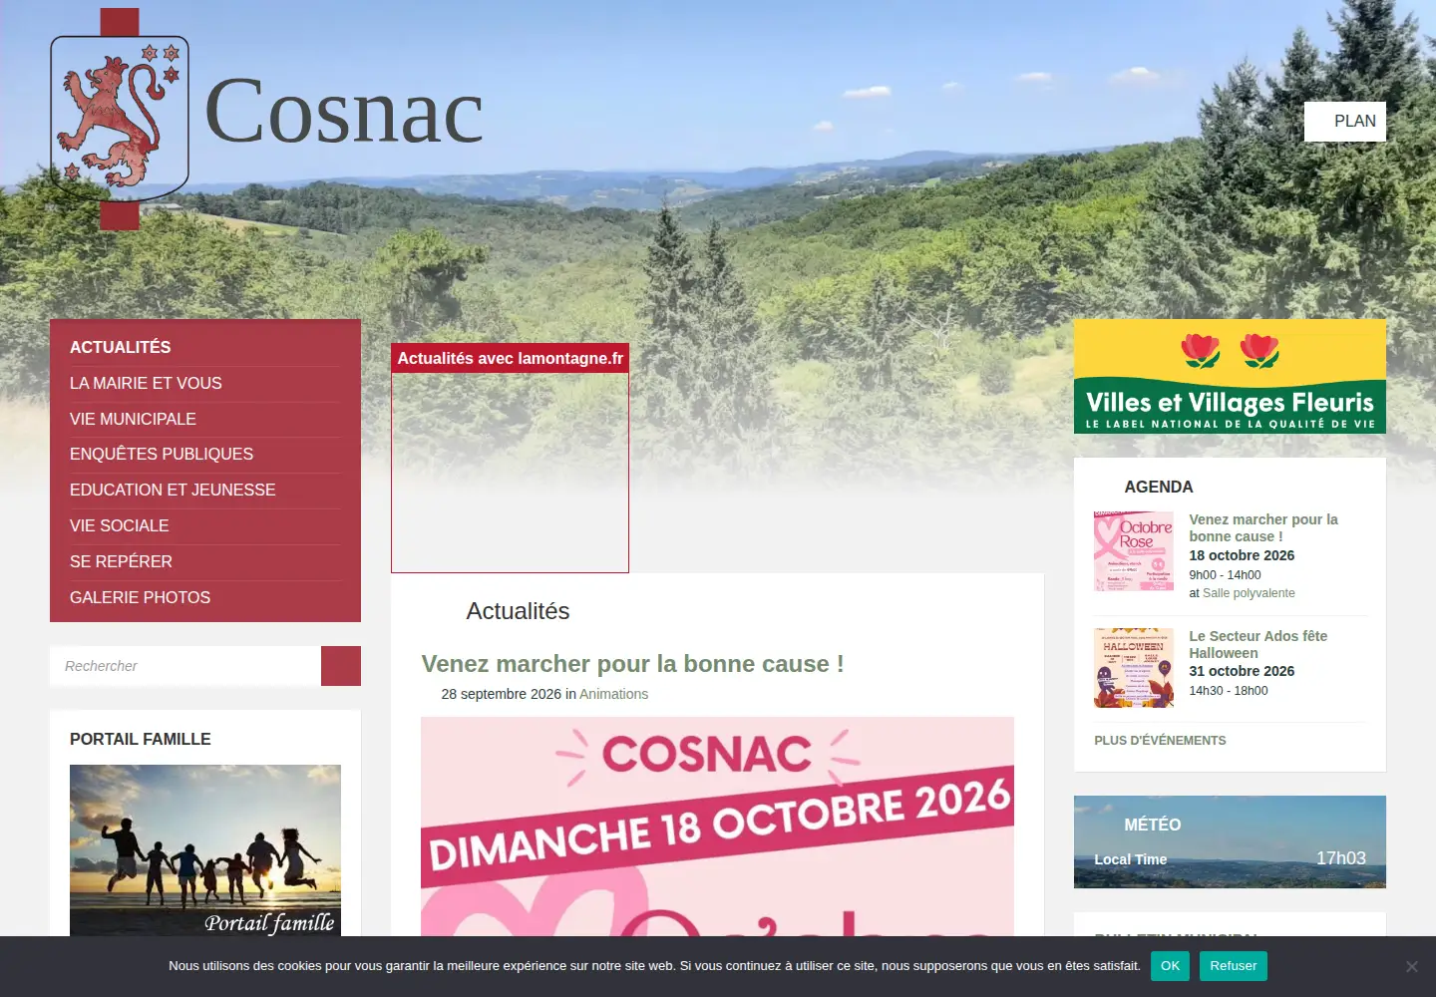
Task: Open article title Venez marcher pour la bonne cause
Action: (x=632, y=664)
